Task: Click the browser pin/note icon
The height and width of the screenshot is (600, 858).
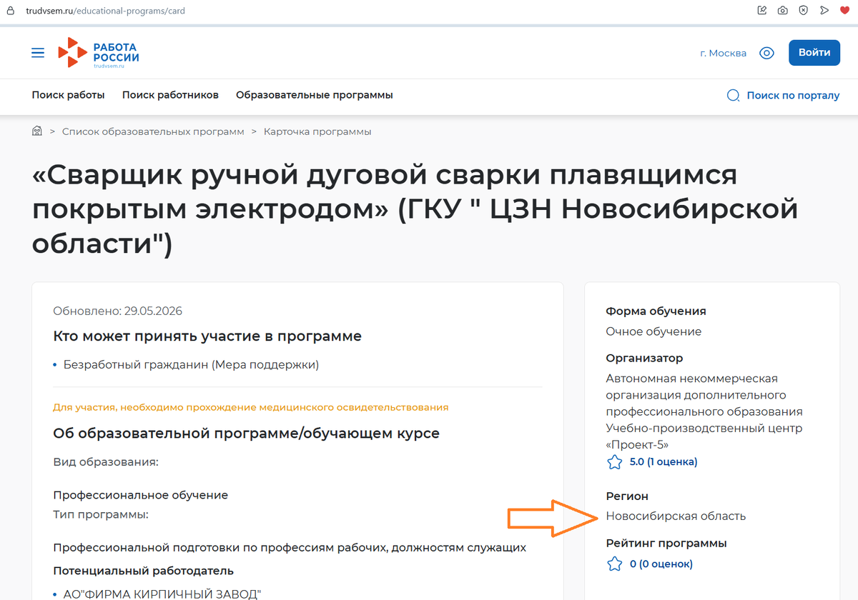Action: tap(762, 10)
